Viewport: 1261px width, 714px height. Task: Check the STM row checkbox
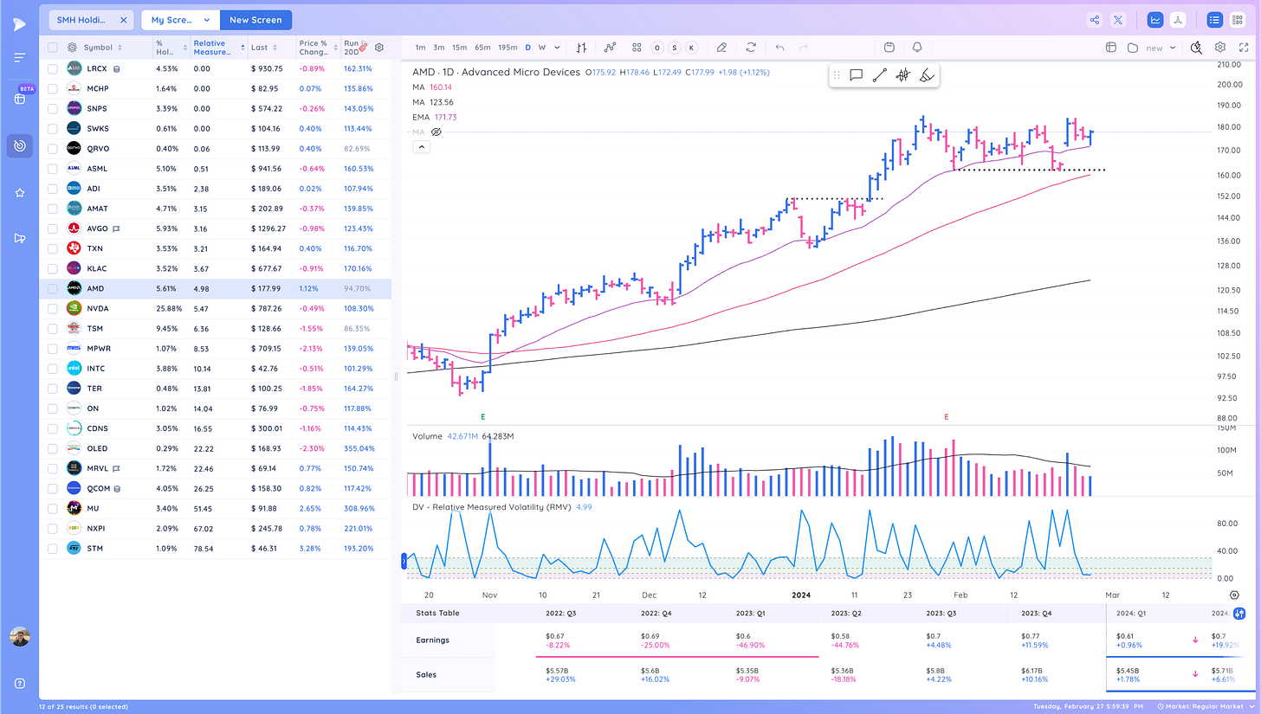pyautogui.click(x=53, y=548)
